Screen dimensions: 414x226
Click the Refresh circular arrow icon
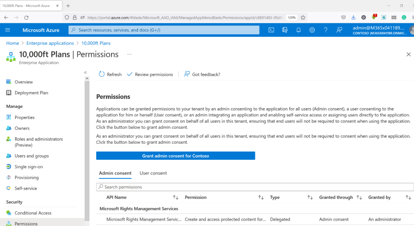[x=102, y=74]
